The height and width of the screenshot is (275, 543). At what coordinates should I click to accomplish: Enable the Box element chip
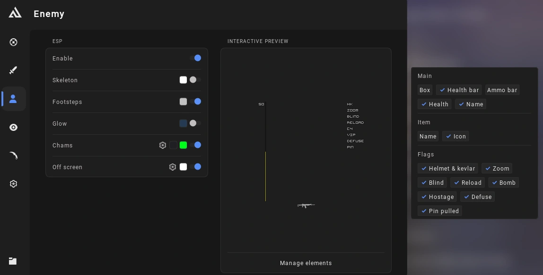[x=425, y=90]
